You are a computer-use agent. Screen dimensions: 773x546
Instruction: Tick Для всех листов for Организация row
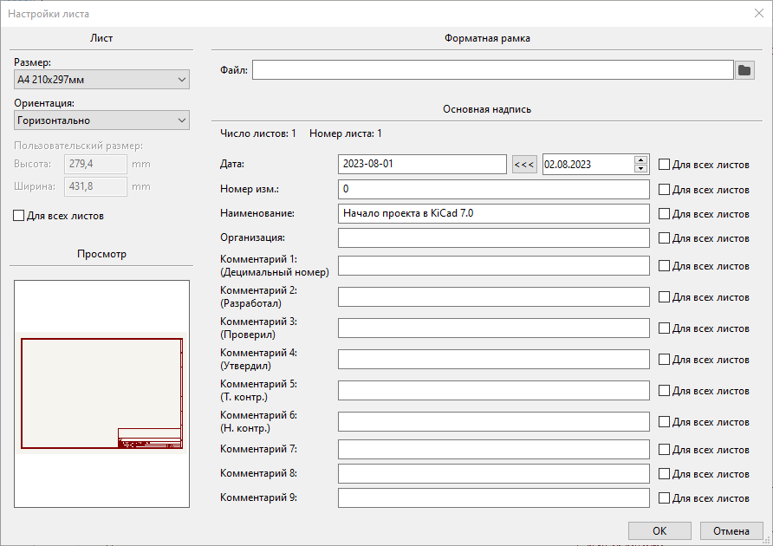point(665,237)
